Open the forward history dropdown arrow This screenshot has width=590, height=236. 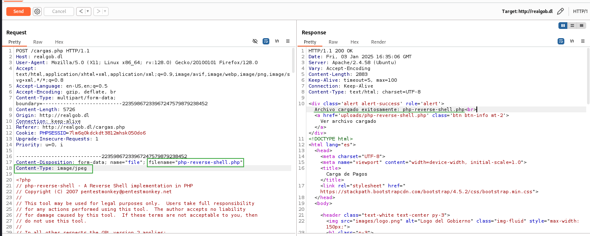tap(105, 11)
